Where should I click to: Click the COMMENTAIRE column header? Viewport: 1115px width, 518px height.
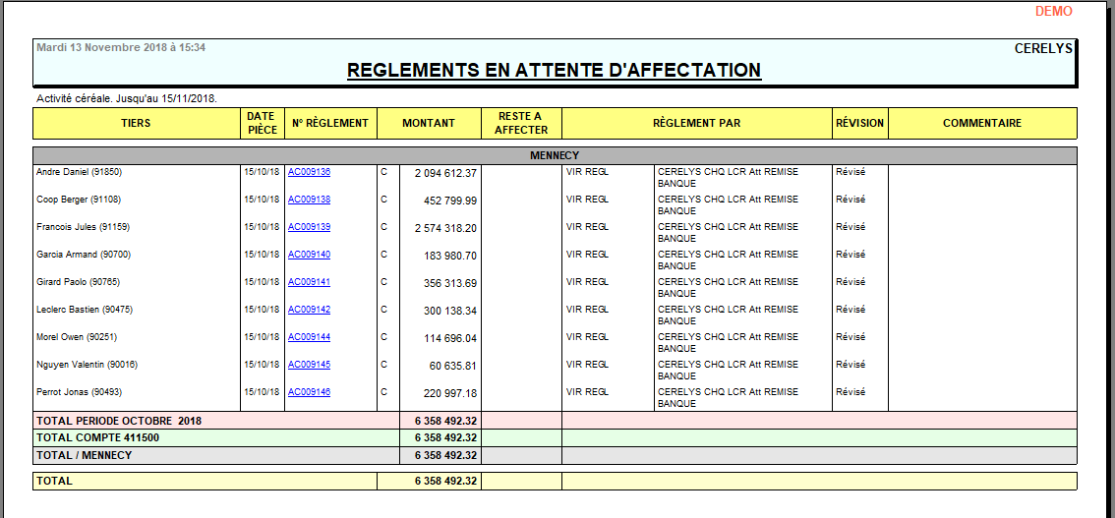[981, 124]
